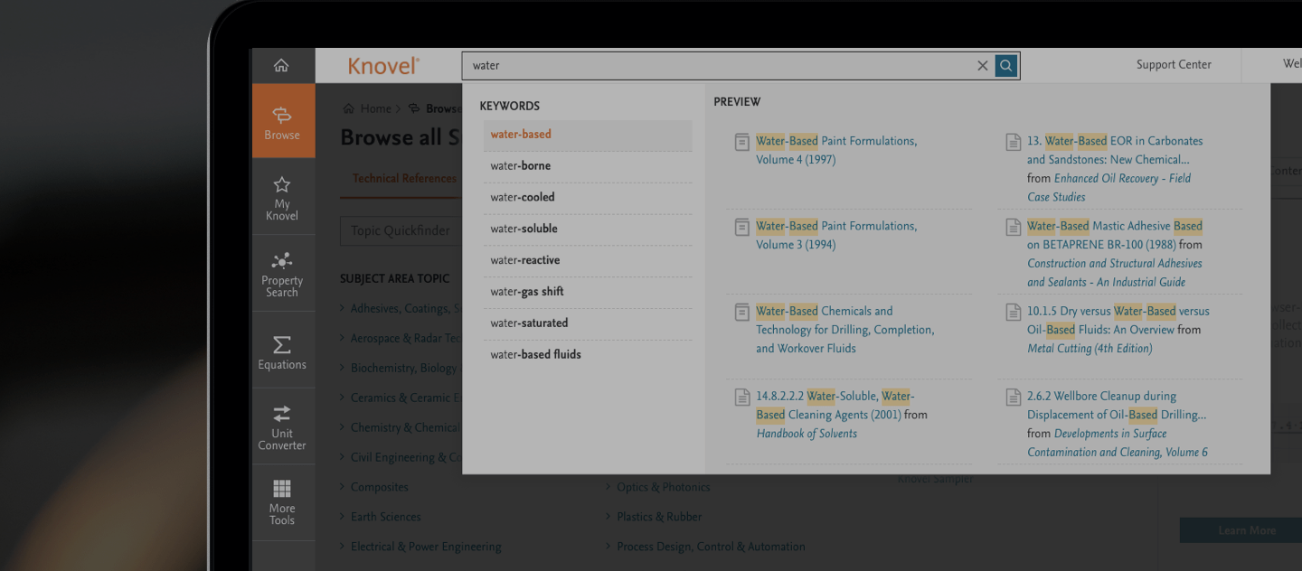Image resolution: width=1302 pixels, height=571 pixels.
Task: Click document icon beside 13. Water-Based EOR
Action: 1014,142
